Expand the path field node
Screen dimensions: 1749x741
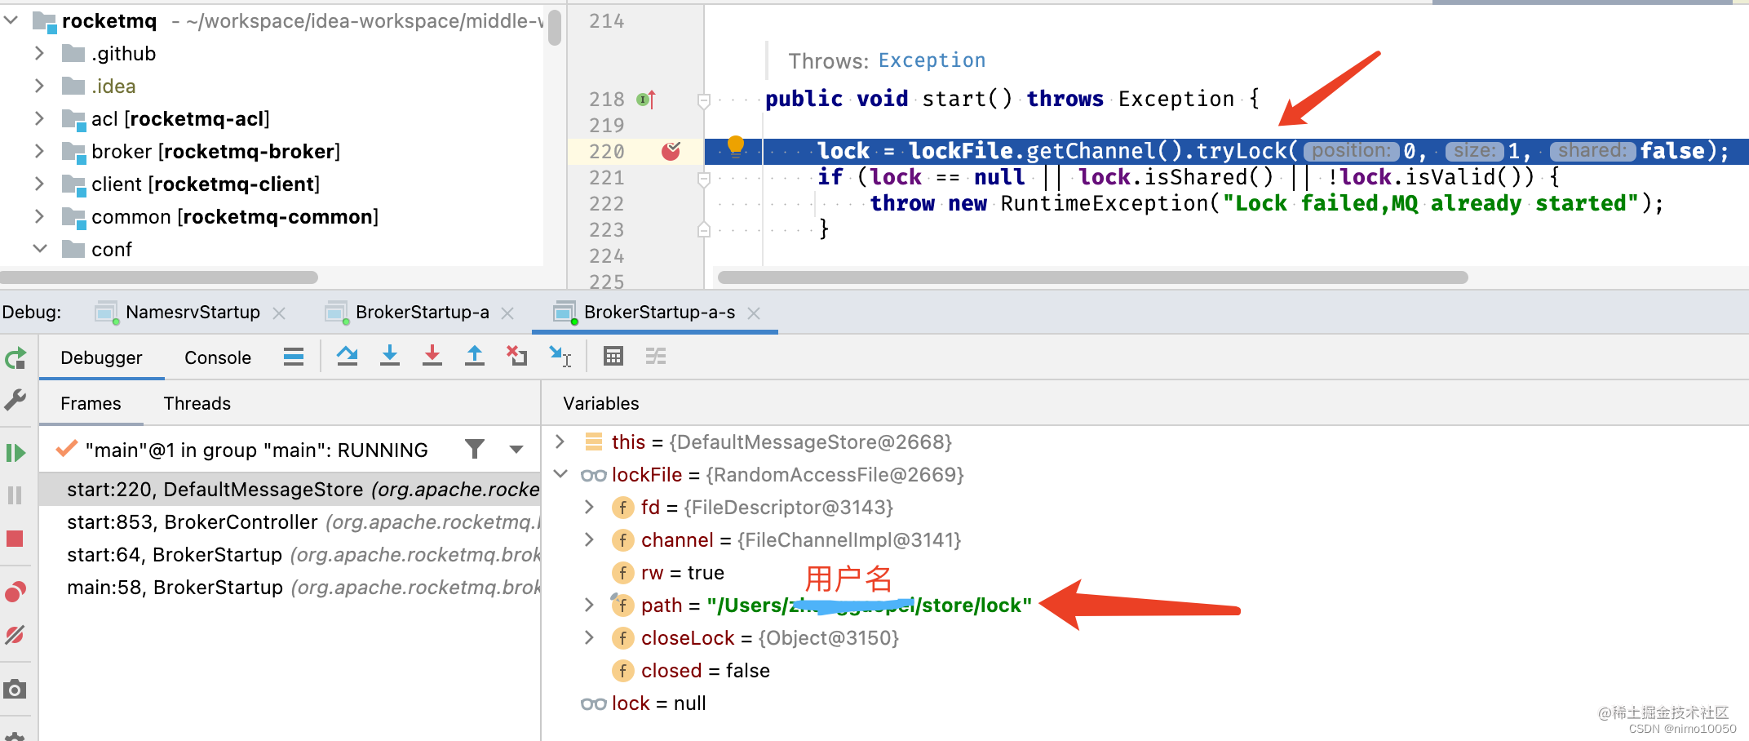tap(589, 605)
